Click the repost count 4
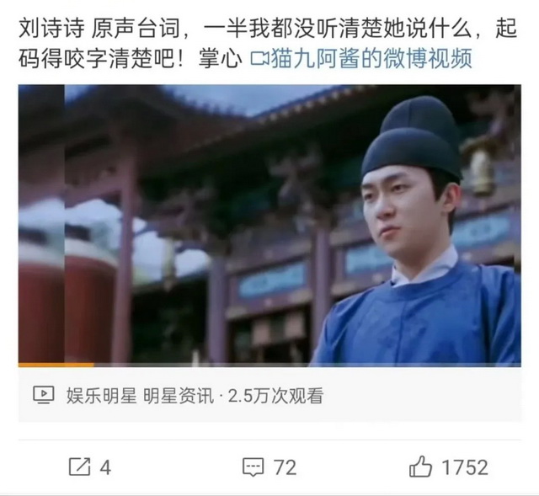539x496 pixels. pos(105,467)
